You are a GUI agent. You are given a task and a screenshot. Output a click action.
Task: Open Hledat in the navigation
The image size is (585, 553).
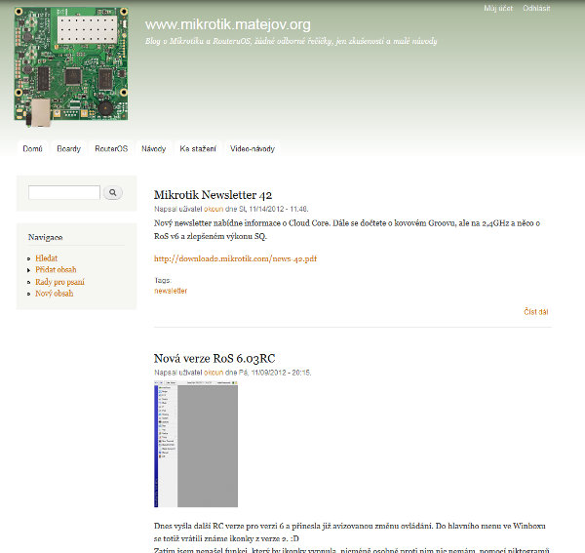pos(46,257)
